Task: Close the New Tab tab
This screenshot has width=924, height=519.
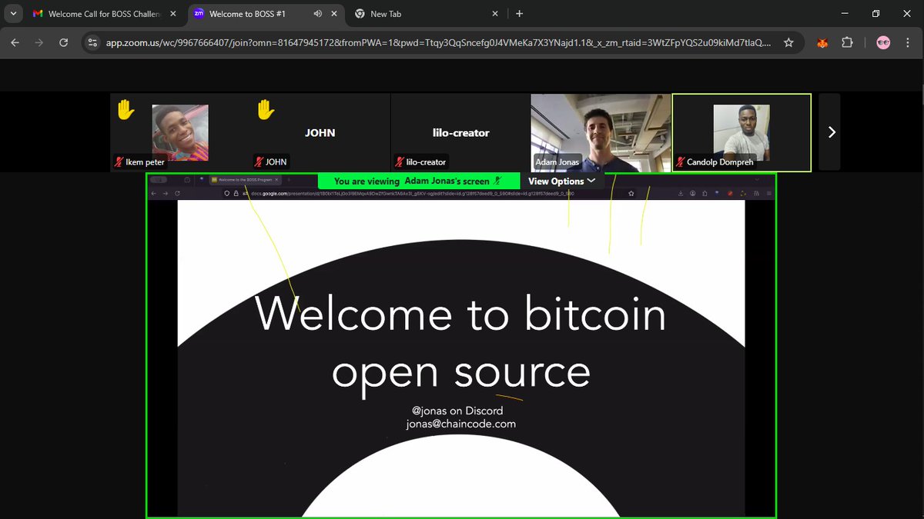Action: pyautogui.click(x=494, y=14)
